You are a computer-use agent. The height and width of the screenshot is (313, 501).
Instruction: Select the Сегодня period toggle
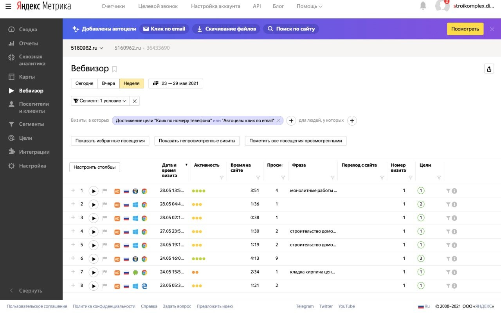tap(84, 83)
